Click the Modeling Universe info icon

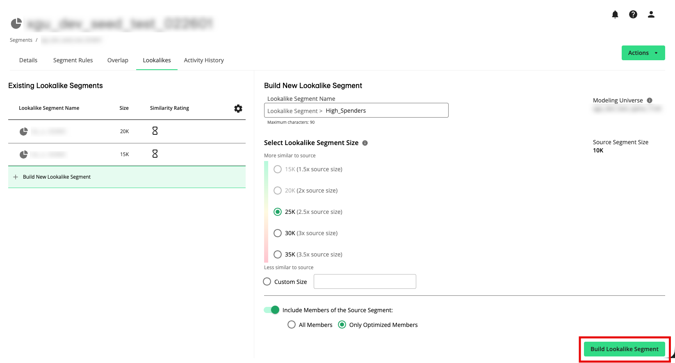click(649, 100)
